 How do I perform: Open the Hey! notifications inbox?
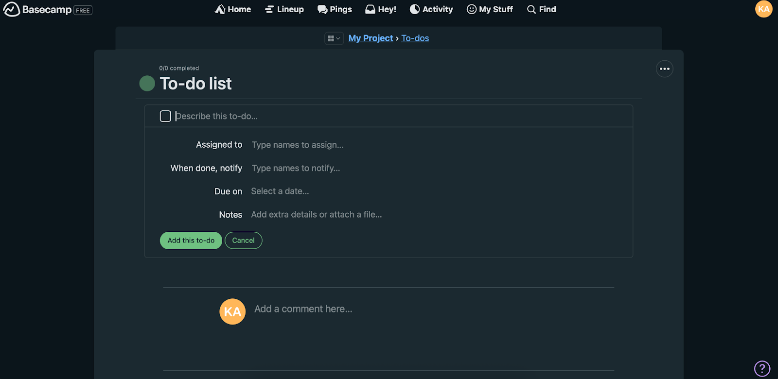point(381,9)
